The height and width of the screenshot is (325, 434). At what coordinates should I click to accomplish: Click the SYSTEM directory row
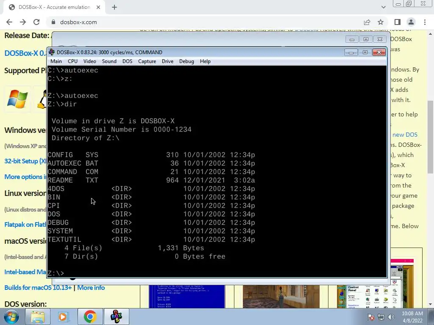click(151, 231)
